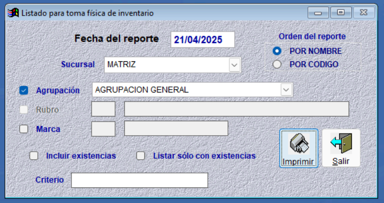384x203 pixels.
Task: Close the Listado window
Action: 364,13
